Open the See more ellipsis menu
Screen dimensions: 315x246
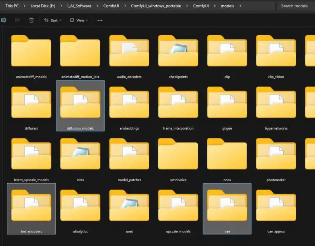click(100, 20)
